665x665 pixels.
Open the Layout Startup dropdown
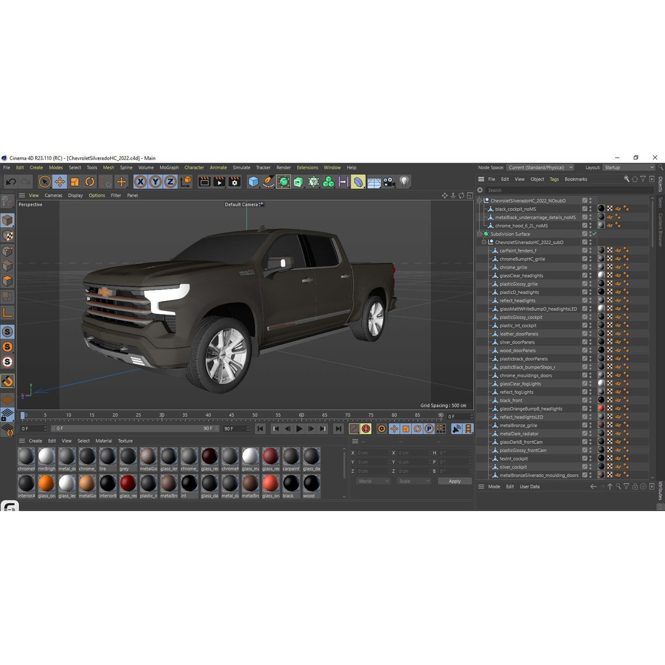[x=629, y=167]
